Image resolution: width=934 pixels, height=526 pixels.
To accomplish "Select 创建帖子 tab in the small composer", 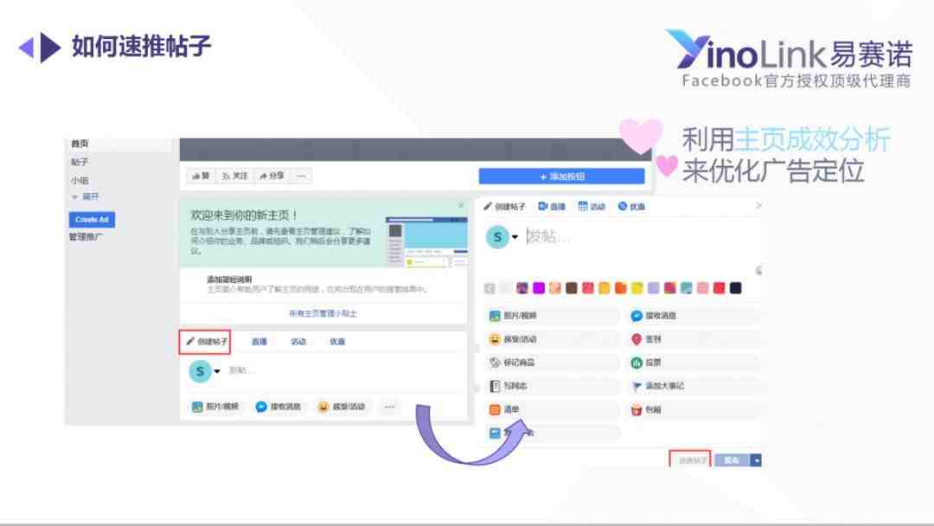I will (x=204, y=342).
